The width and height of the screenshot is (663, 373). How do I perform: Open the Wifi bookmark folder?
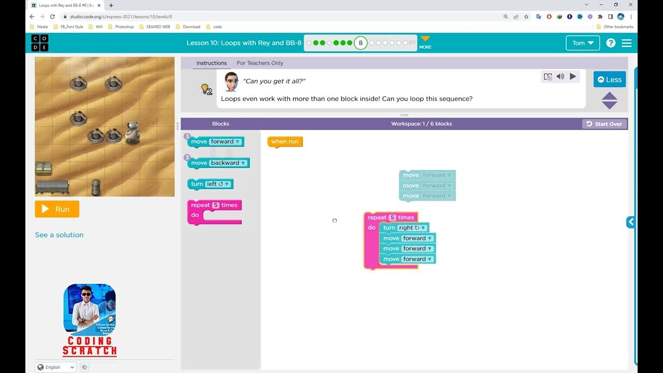[95, 26]
